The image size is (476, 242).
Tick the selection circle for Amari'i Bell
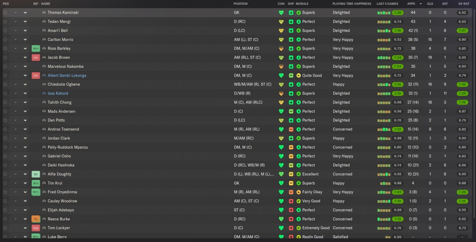click(x=5, y=31)
